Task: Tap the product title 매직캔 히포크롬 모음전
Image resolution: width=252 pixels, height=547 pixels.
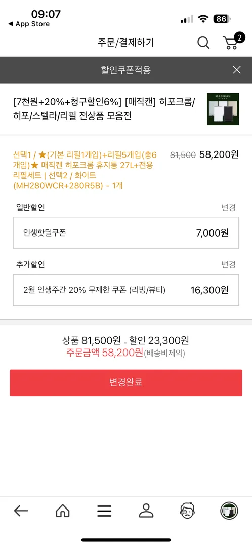Action: 105,109
